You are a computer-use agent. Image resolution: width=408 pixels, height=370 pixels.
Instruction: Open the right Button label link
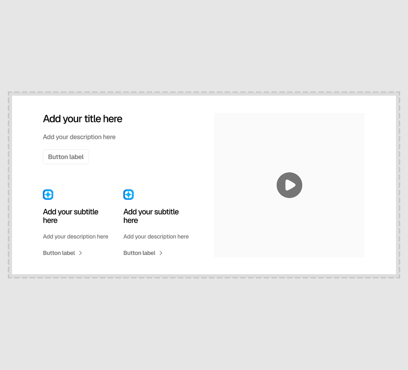tap(143, 253)
